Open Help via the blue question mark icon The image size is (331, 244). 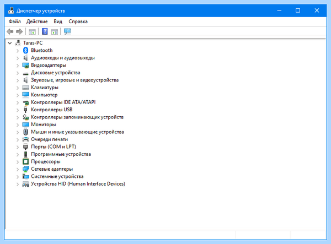(45, 31)
